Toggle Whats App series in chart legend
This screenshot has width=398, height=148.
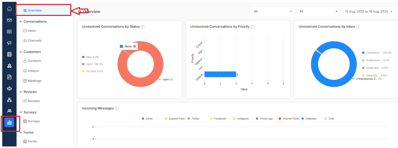tap(264, 119)
